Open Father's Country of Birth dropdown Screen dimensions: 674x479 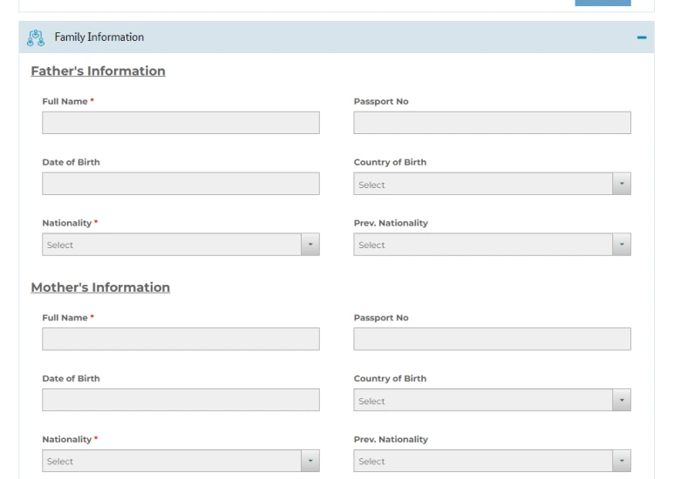[482, 185]
